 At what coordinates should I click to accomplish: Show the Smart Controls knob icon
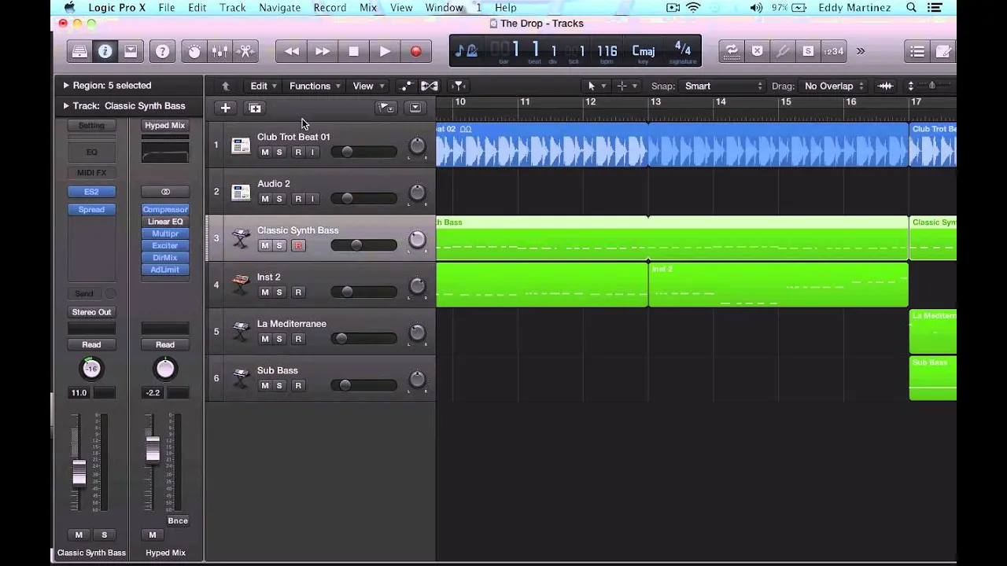(x=194, y=51)
